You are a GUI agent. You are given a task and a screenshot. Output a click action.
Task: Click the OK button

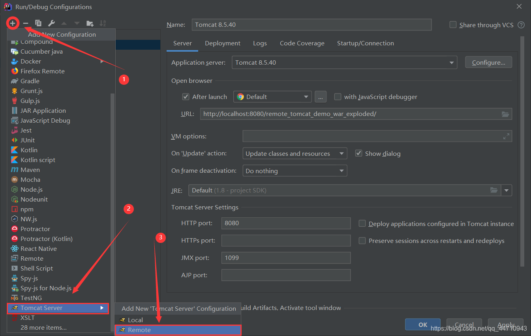[x=423, y=325]
